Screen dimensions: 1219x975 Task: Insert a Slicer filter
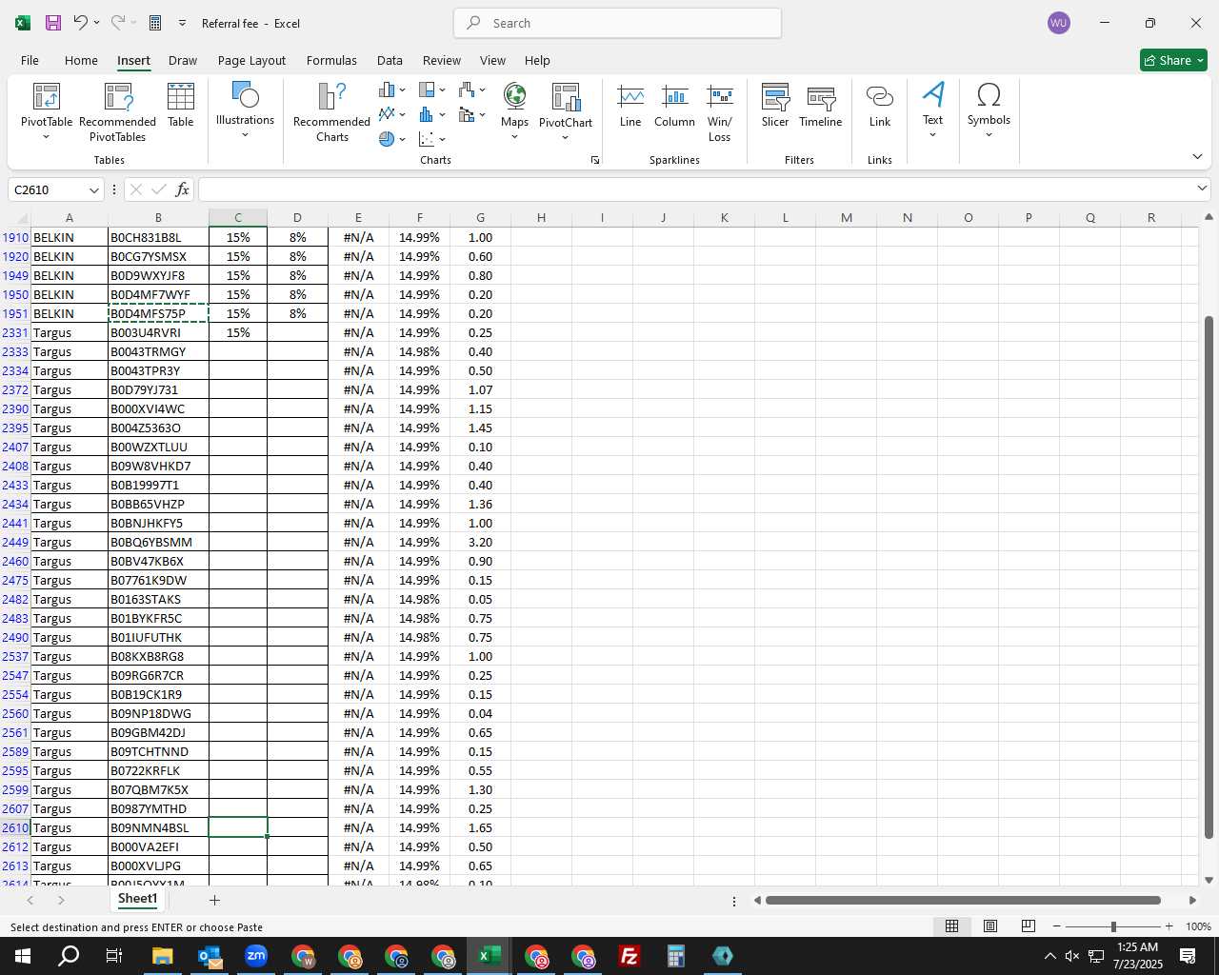coord(775,105)
